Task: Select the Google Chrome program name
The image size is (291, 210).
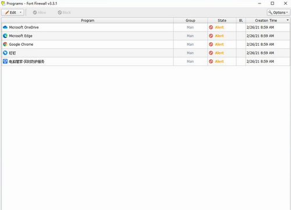Action: click(x=21, y=44)
